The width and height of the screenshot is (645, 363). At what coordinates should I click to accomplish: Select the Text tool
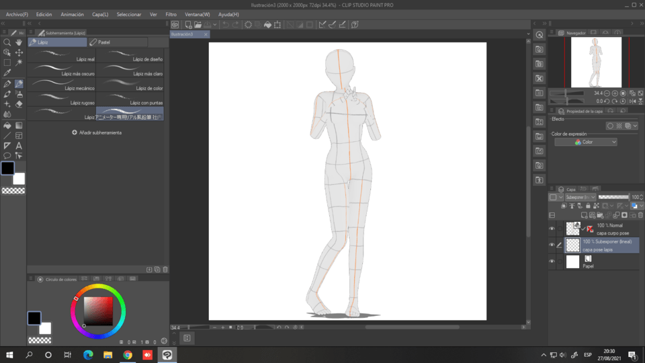tap(19, 146)
